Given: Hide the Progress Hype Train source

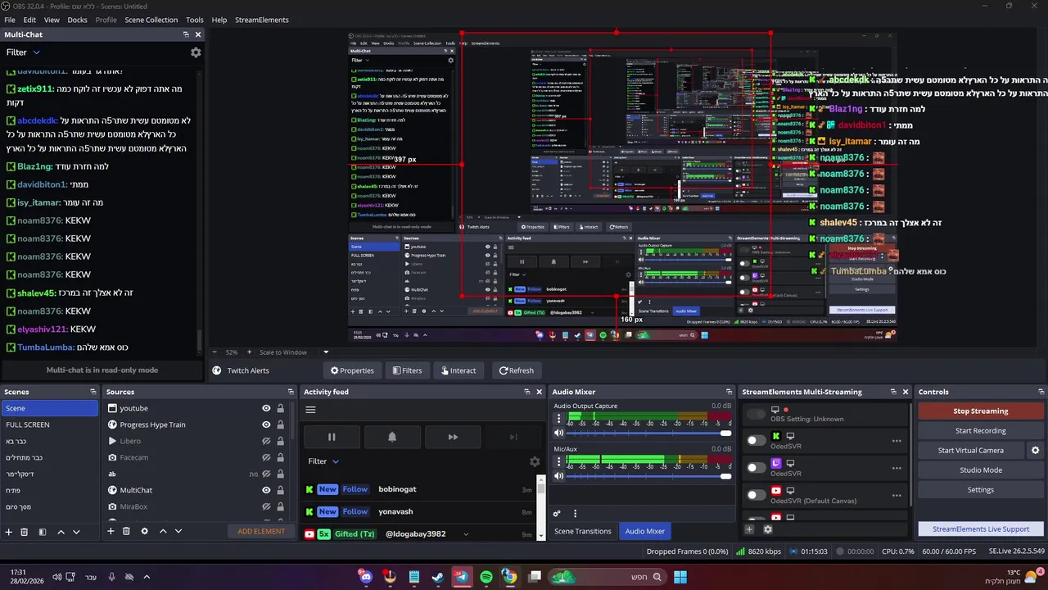Looking at the screenshot, I should coord(266,424).
